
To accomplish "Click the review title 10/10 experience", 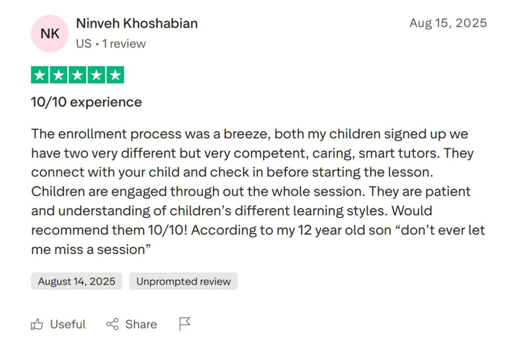I will (x=86, y=102).
